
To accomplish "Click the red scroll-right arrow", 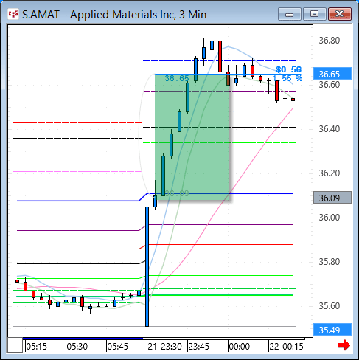I will [344, 345].
